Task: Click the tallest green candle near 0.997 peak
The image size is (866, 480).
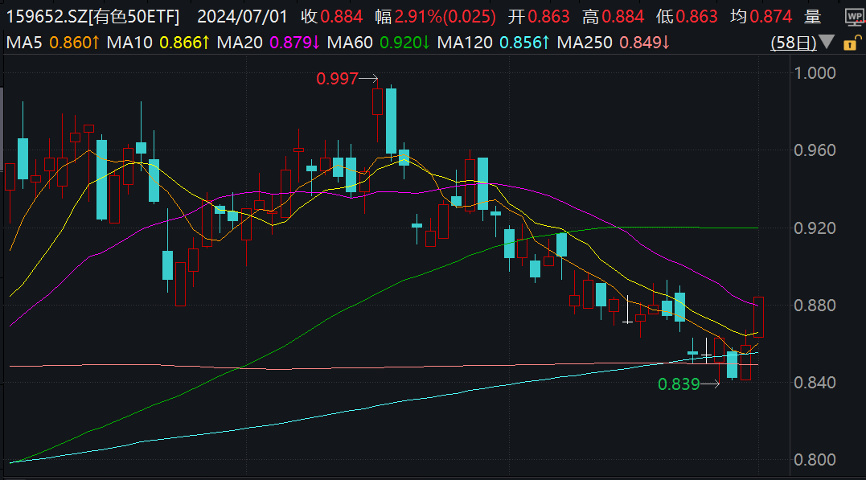Action: [391, 121]
